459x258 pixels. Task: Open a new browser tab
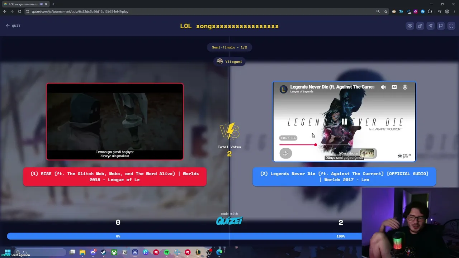[x=53, y=4]
